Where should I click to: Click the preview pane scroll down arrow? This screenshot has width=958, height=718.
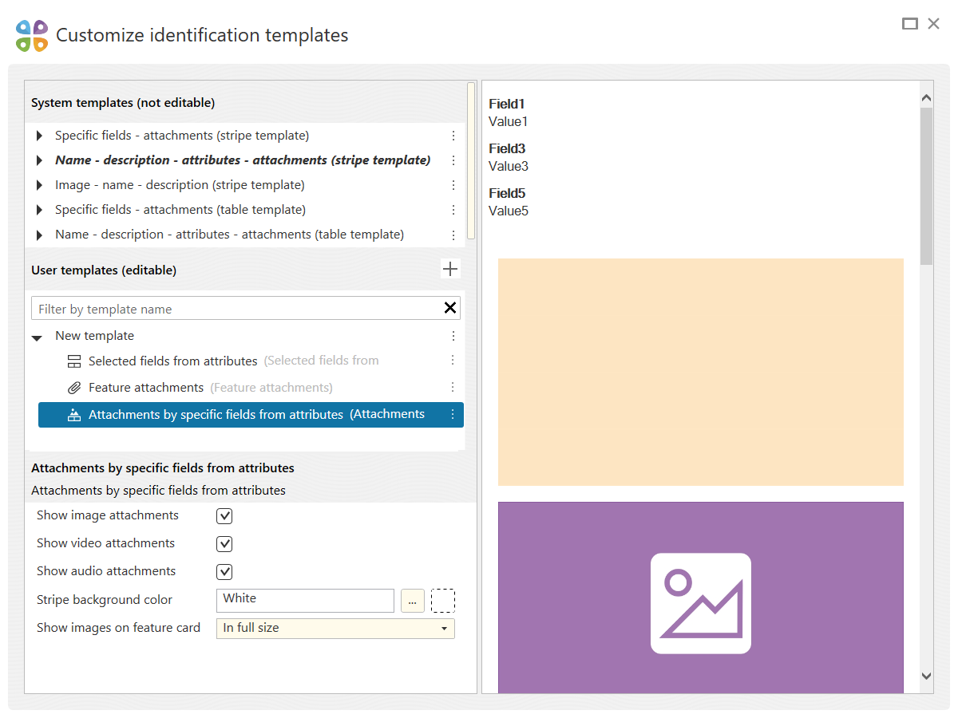[926, 677]
